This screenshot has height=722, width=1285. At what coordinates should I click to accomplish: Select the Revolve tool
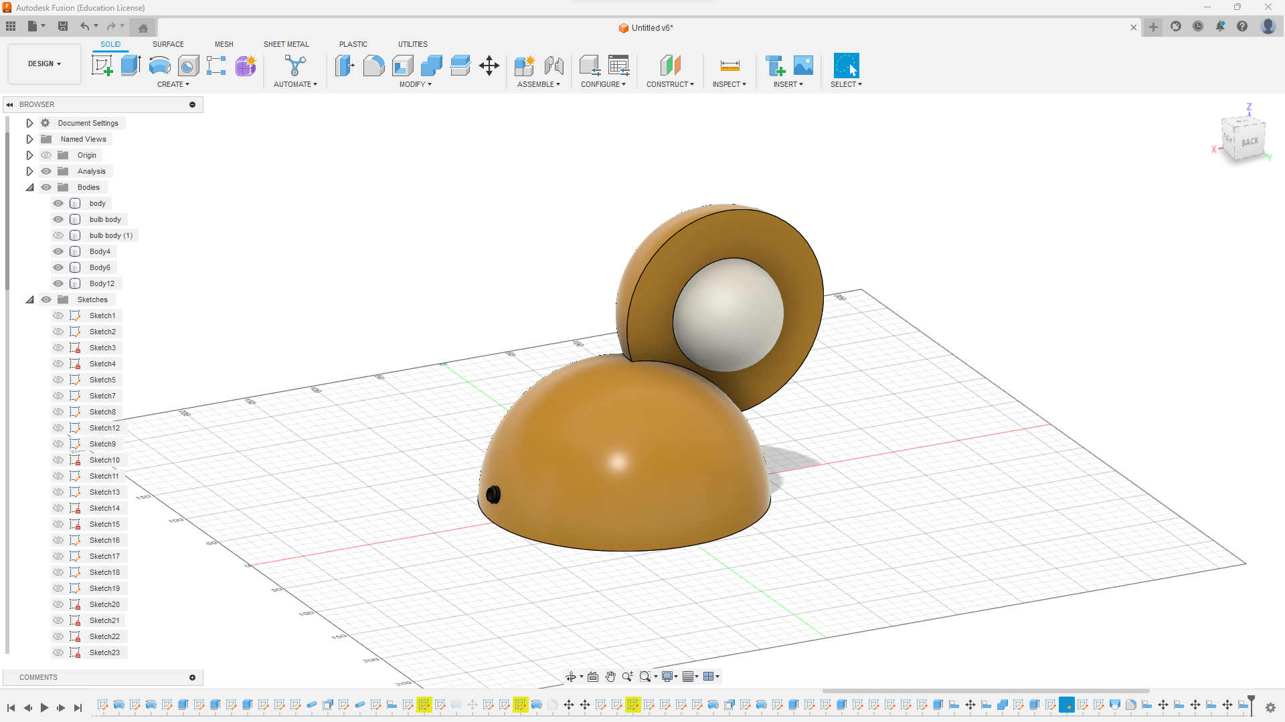click(159, 66)
